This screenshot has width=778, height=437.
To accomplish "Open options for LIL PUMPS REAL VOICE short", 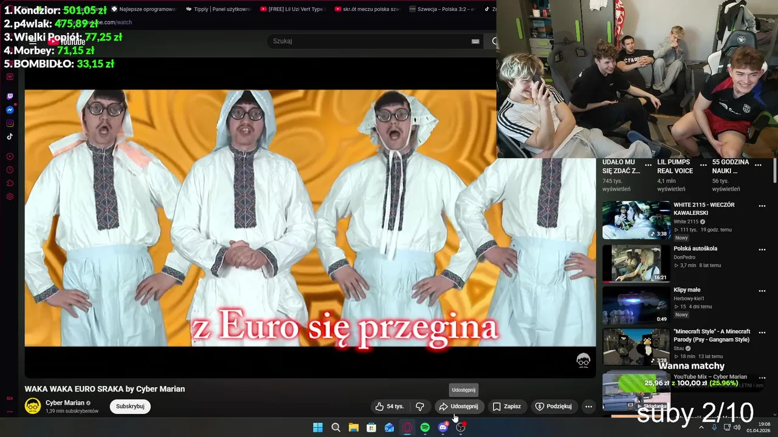I will pos(703,165).
